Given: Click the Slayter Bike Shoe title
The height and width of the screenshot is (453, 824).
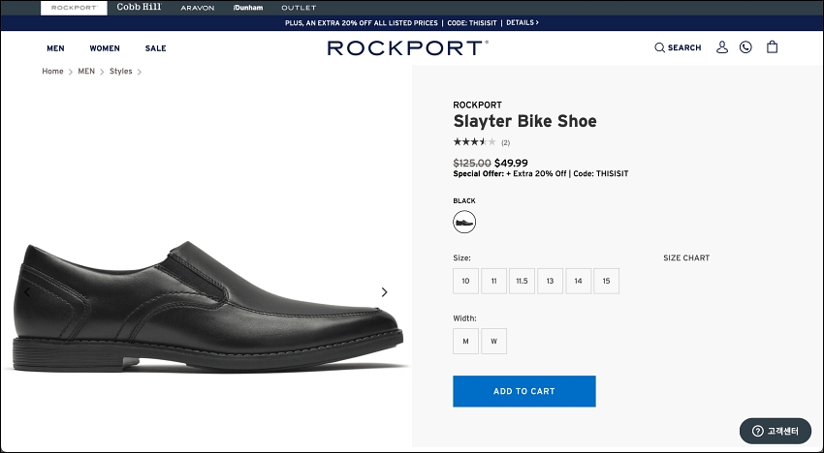Looking at the screenshot, I should pyautogui.click(x=525, y=121).
